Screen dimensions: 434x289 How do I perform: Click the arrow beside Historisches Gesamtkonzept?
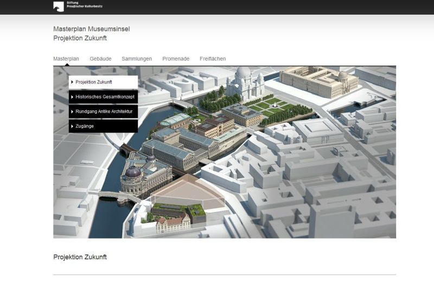click(x=72, y=97)
